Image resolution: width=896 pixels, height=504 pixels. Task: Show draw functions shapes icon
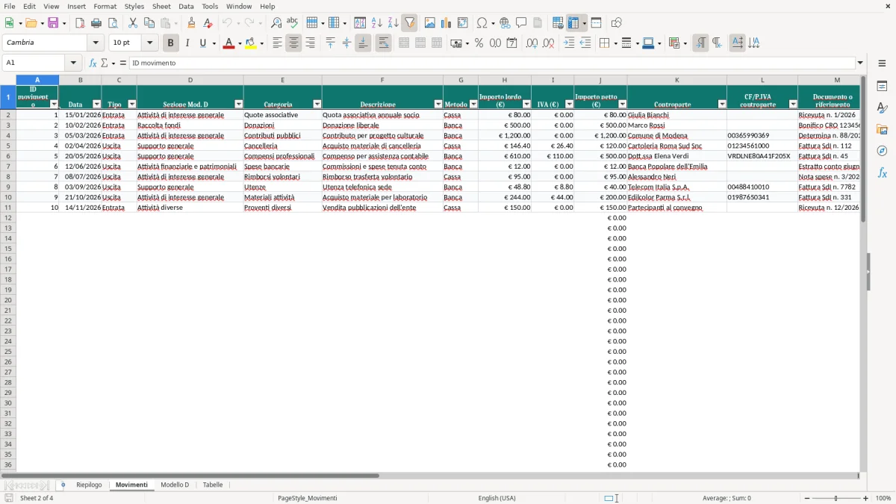pos(616,23)
